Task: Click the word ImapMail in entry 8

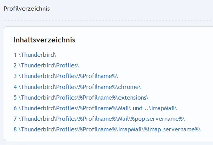Action: [130, 129]
